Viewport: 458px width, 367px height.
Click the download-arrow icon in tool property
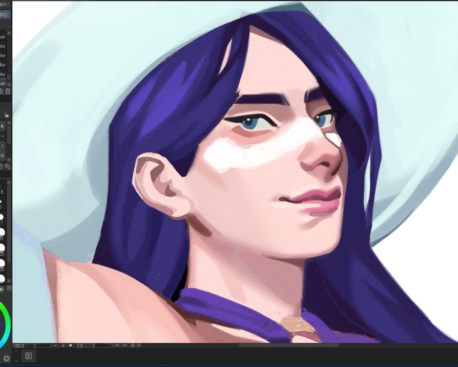pos(2,126)
